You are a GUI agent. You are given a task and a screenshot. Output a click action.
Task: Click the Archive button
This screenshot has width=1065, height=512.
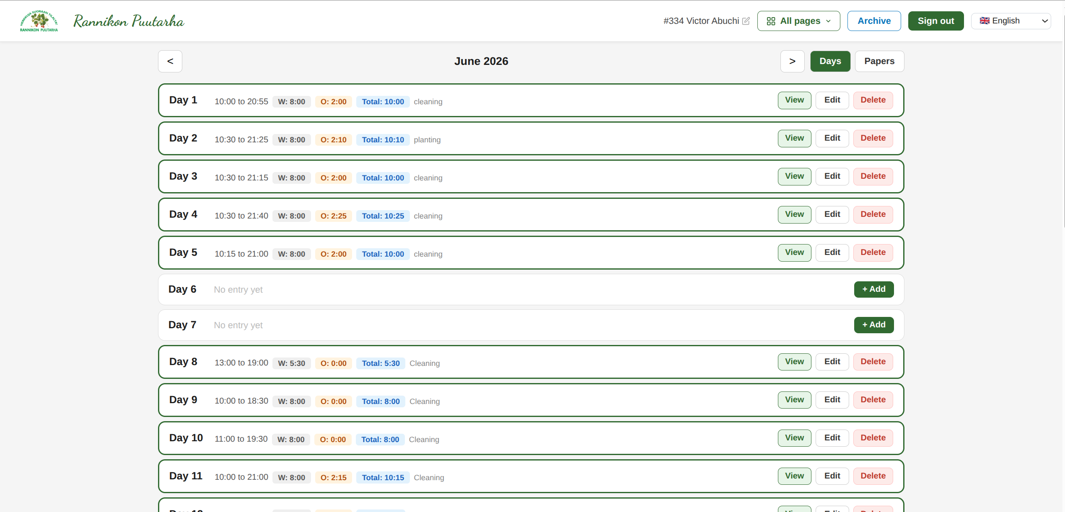click(x=874, y=21)
